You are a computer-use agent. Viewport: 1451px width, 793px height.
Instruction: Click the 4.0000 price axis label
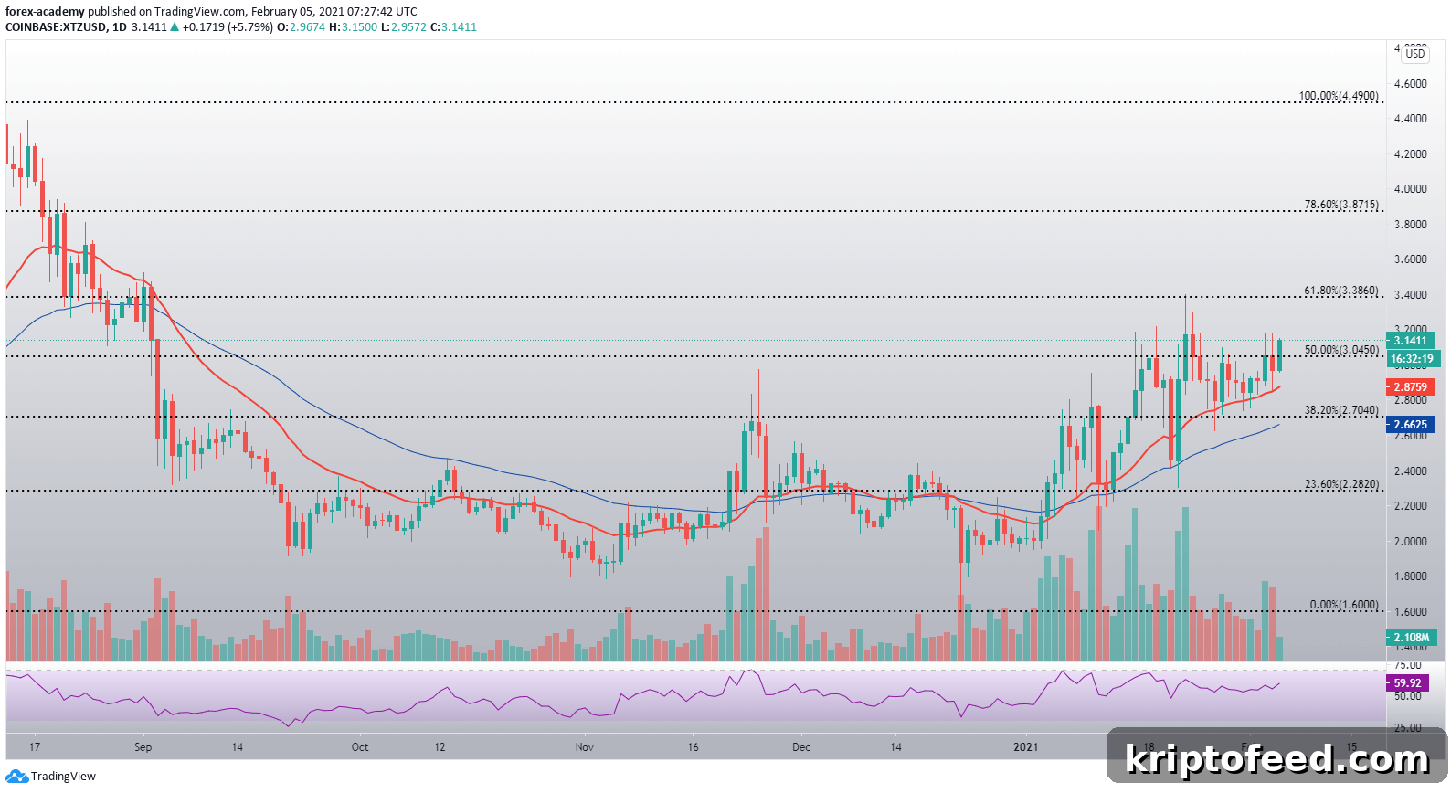pyautogui.click(x=1410, y=189)
